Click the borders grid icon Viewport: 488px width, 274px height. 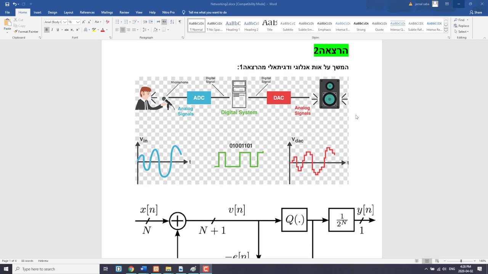(x=164, y=30)
